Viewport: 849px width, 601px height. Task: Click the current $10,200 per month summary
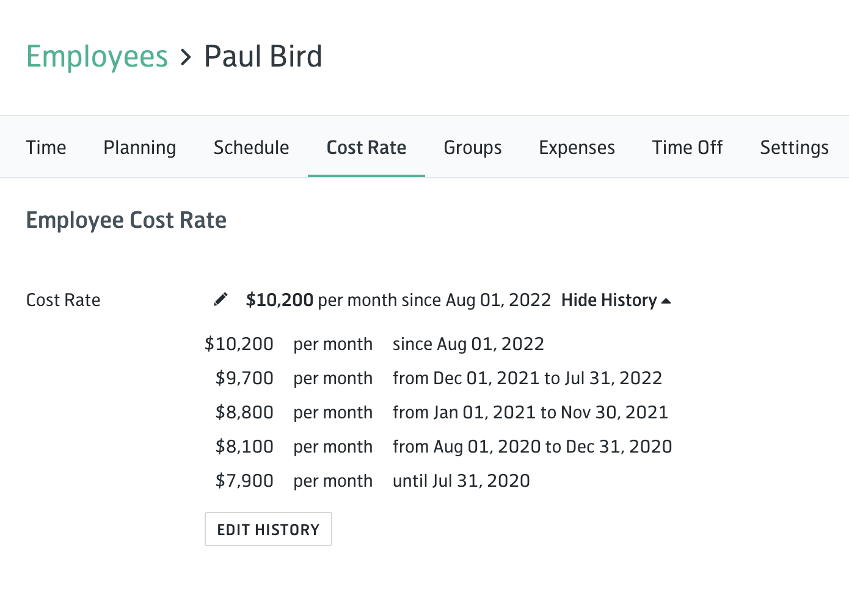(398, 300)
